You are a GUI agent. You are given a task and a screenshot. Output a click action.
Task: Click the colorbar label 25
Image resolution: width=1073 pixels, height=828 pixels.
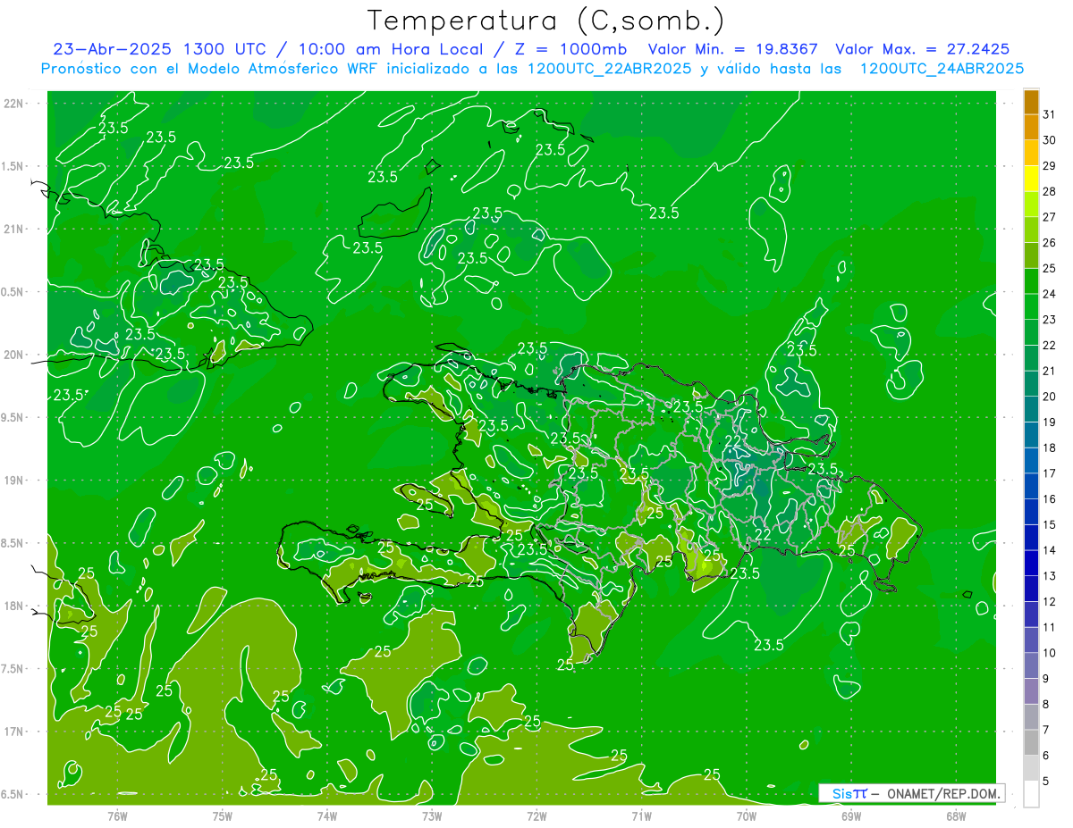point(1050,268)
